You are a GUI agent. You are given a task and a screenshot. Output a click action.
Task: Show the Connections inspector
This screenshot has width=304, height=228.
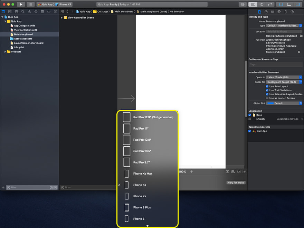[x=292, y=12]
